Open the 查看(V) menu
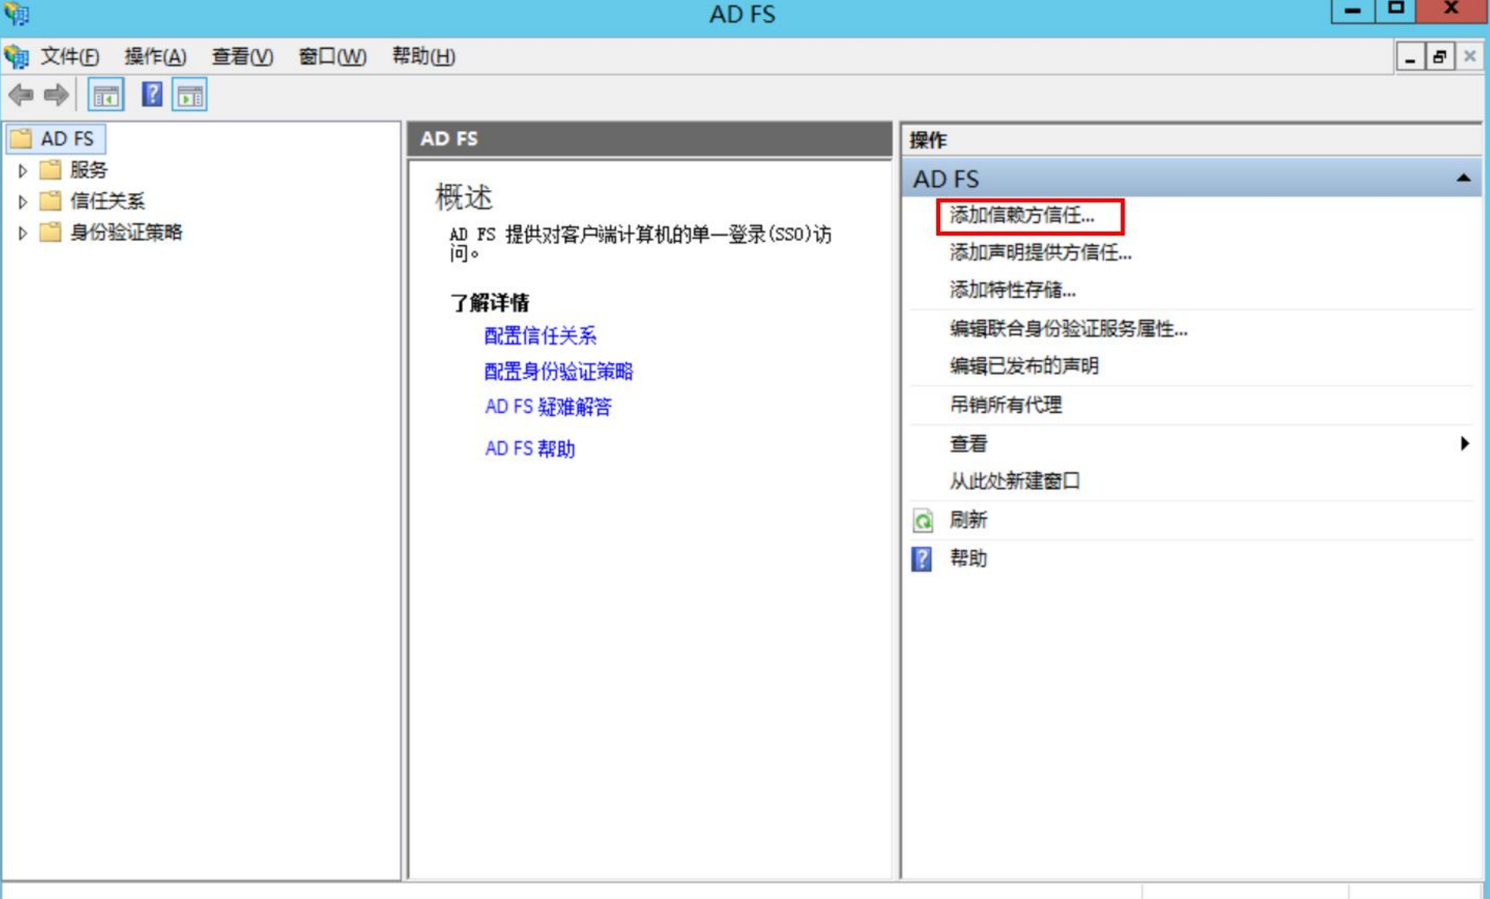Image resolution: width=1490 pixels, height=899 pixels. tap(243, 57)
